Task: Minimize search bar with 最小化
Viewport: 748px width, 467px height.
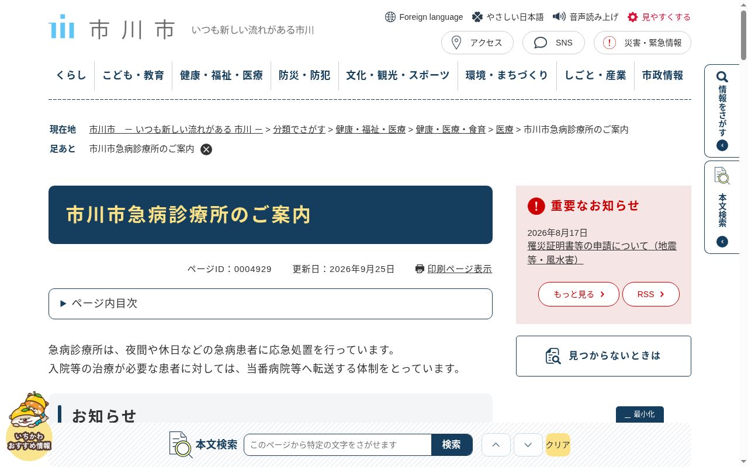Action: tap(640, 414)
